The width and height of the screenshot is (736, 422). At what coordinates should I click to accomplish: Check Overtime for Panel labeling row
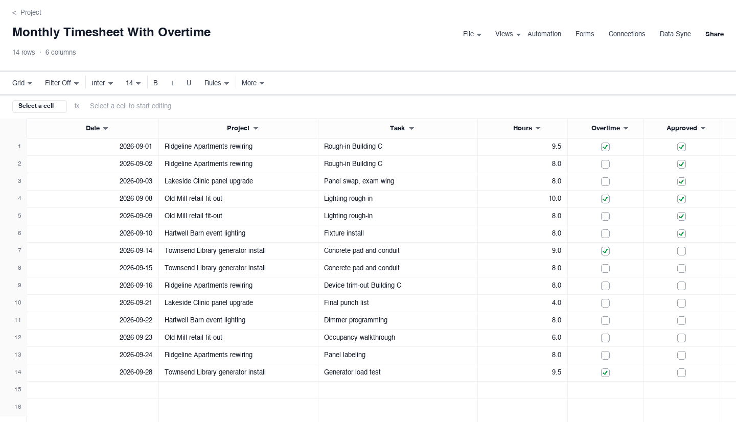[605, 355]
